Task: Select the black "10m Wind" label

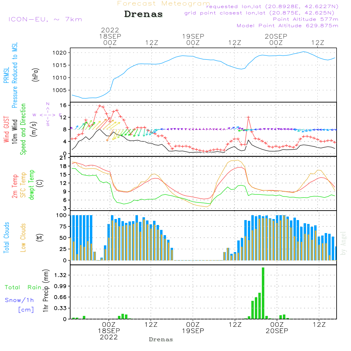Action: coord(14,132)
